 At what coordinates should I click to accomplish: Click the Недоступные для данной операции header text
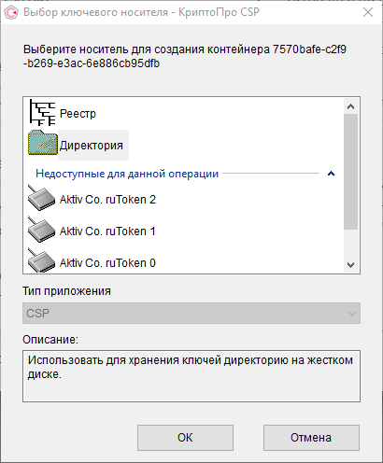127,174
